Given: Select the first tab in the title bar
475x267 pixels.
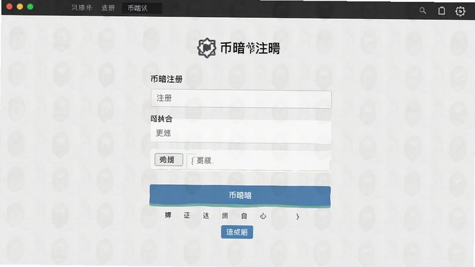Looking at the screenshot, I should [82, 8].
